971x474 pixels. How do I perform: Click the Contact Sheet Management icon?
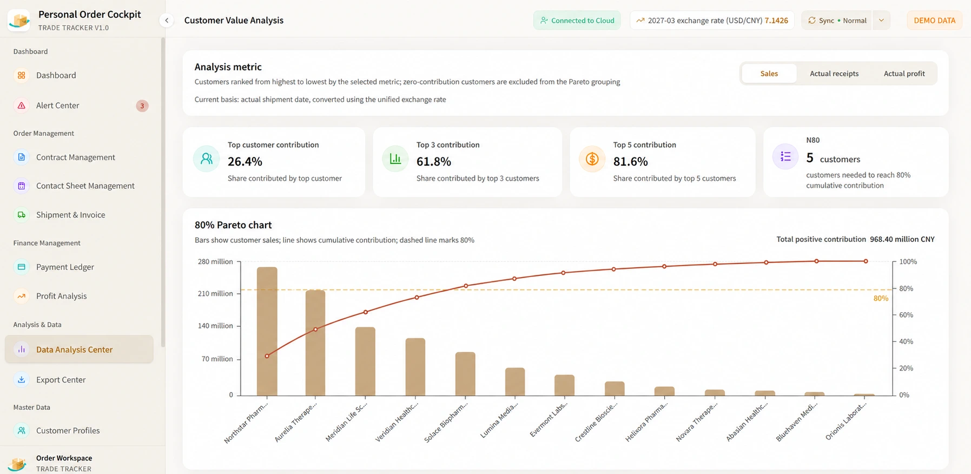(22, 186)
